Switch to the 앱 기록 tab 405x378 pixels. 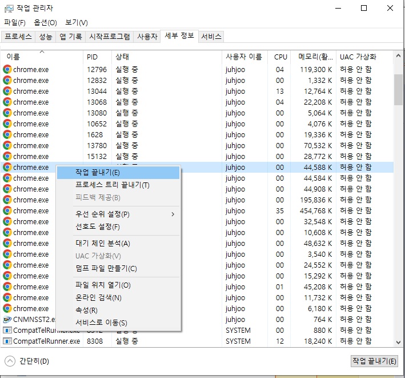(70, 37)
